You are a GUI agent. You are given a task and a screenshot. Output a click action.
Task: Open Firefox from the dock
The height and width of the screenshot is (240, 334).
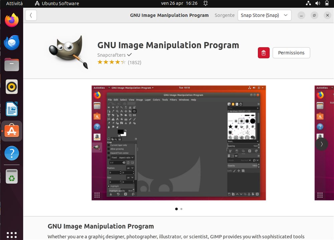click(12, 20)
